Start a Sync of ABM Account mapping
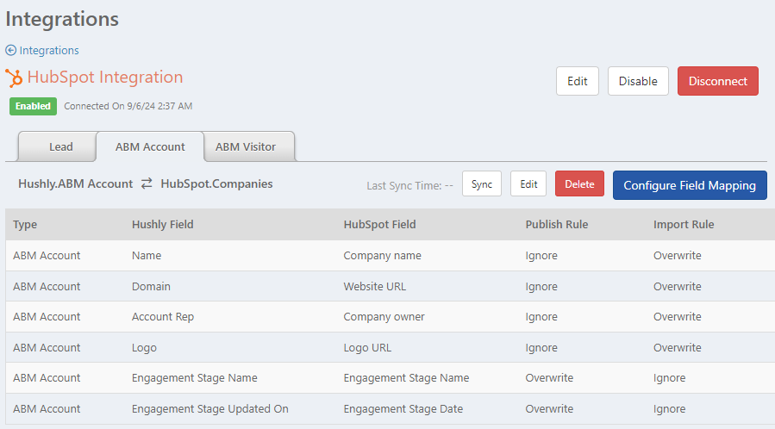The image size is (775, 429). pyautogui.click(x=482, y=183)
